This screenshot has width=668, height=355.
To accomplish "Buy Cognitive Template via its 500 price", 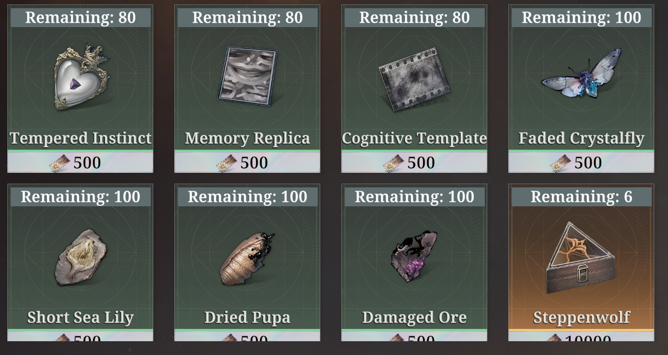I will (x=414, y=162).
